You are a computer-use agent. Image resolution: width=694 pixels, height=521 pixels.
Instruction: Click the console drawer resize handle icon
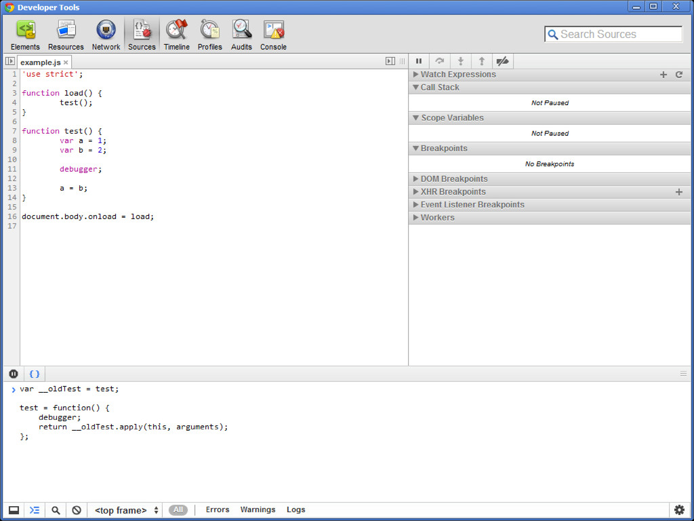coord(683,374)
